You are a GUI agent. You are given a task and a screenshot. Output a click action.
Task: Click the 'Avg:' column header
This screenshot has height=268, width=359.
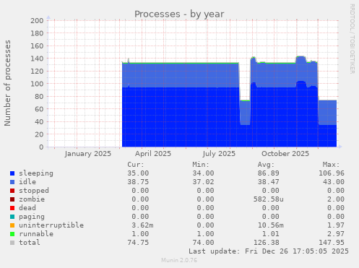coord(266,165)
